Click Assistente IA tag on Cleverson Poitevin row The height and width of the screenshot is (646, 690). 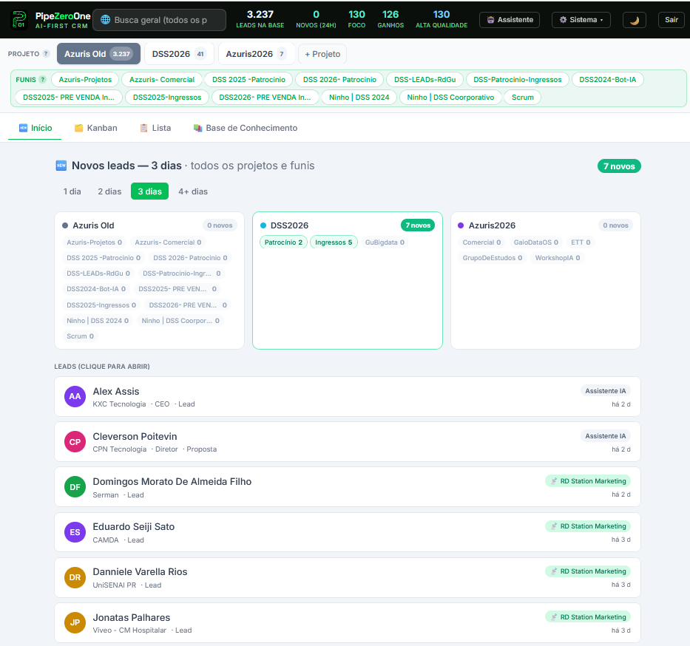(605, 436)
